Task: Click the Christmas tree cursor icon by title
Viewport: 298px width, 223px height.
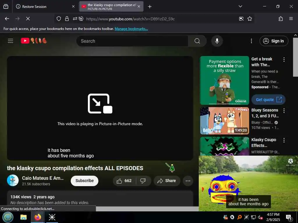Action: (171, 168)
